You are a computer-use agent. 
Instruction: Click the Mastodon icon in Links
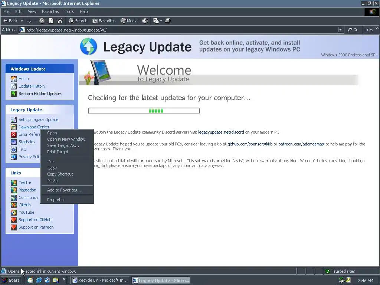coord(14,190)
